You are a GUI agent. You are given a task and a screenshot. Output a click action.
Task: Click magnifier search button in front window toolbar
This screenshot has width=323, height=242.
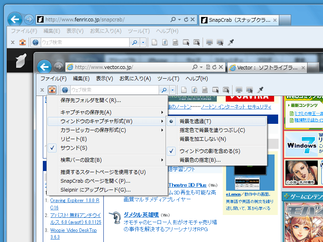click(164, 90)
